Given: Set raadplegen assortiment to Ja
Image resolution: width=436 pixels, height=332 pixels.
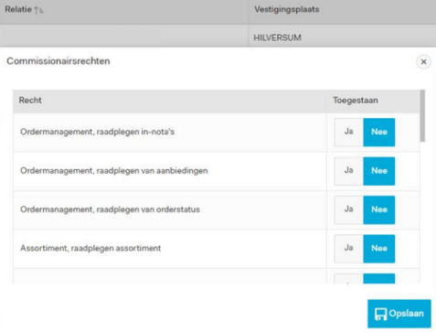Looking at the screenshot, I should point(348,249).
